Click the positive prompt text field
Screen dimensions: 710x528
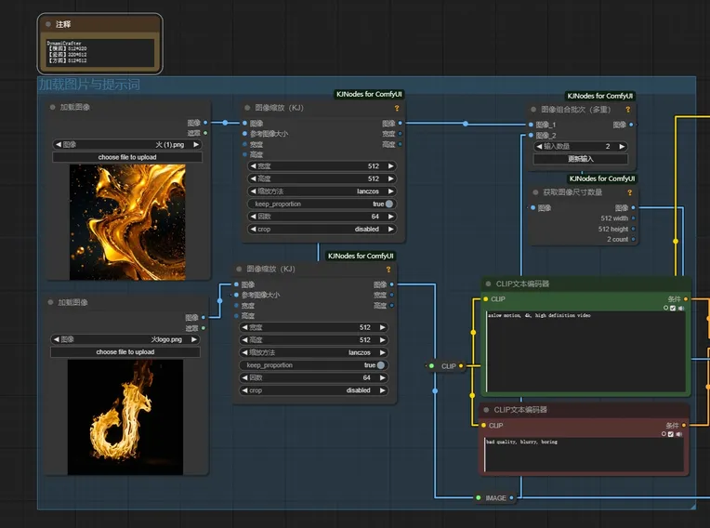(x=585, y=351)
